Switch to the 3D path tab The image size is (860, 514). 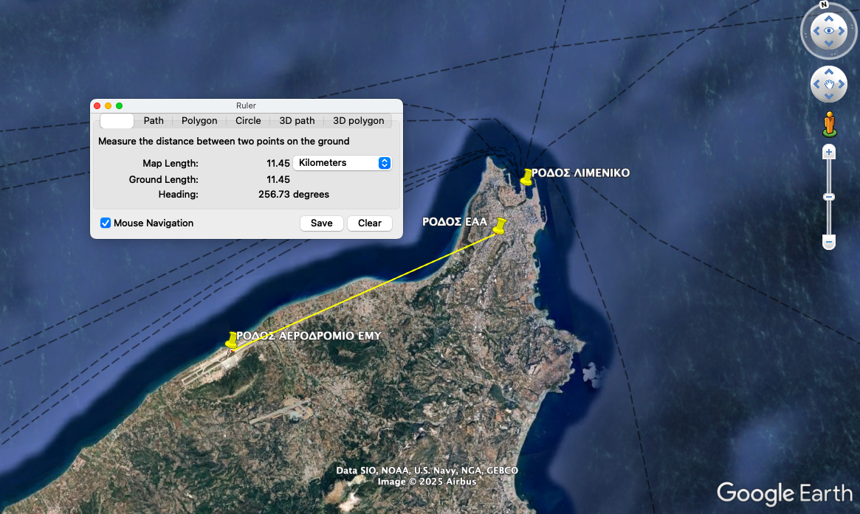(297, 120)
